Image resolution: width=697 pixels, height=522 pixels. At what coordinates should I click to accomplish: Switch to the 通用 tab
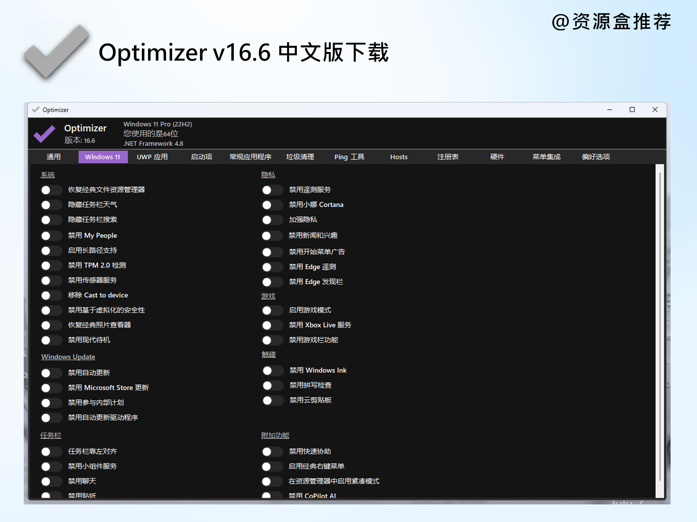[x=54, y=157]
